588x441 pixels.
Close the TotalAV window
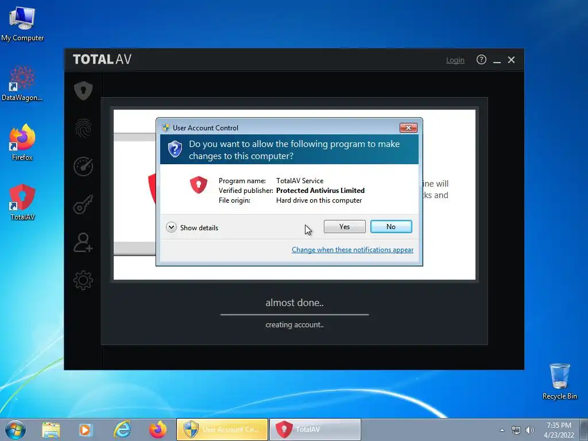tap(511, 60)
